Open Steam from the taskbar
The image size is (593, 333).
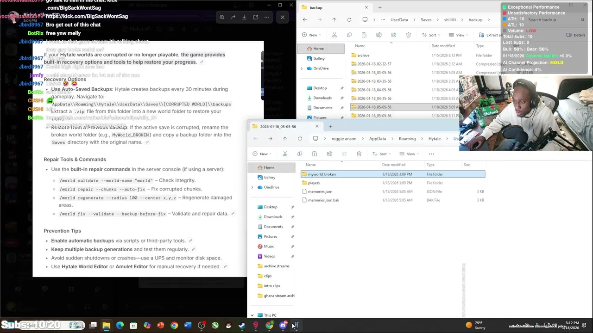[242, 325]
